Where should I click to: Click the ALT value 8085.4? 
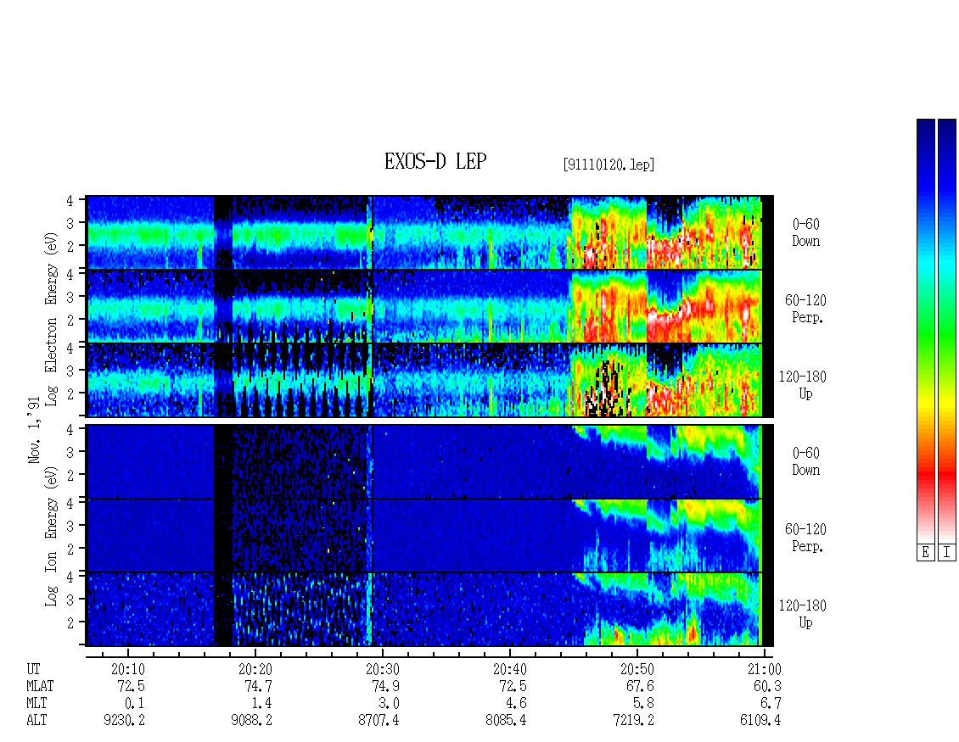[x=506, y=721]
